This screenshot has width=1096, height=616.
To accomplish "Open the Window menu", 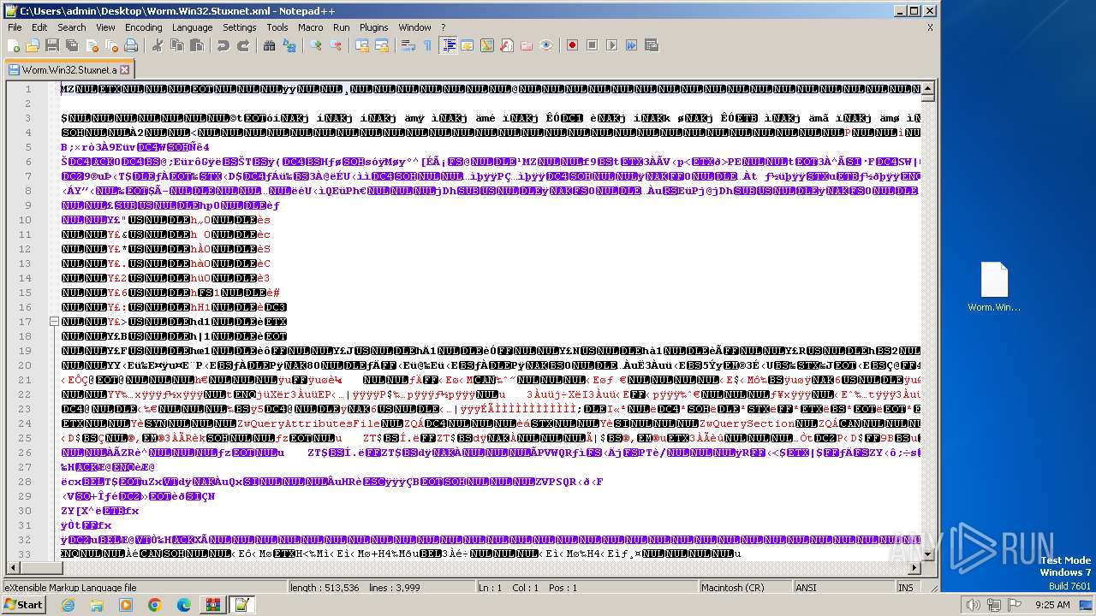I will point(415,27).
